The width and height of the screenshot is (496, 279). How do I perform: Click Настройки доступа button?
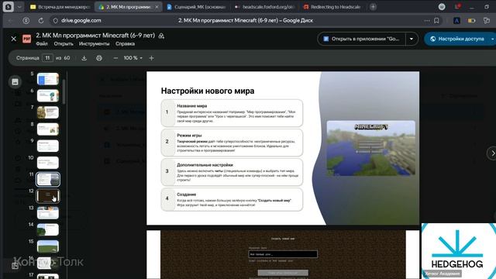[x=457, y=39]
